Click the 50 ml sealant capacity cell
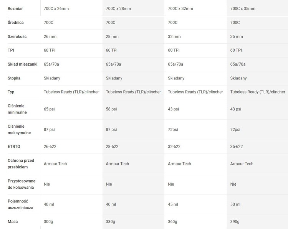The height and width of the screenshot is (229, 288). click(235, 204)
